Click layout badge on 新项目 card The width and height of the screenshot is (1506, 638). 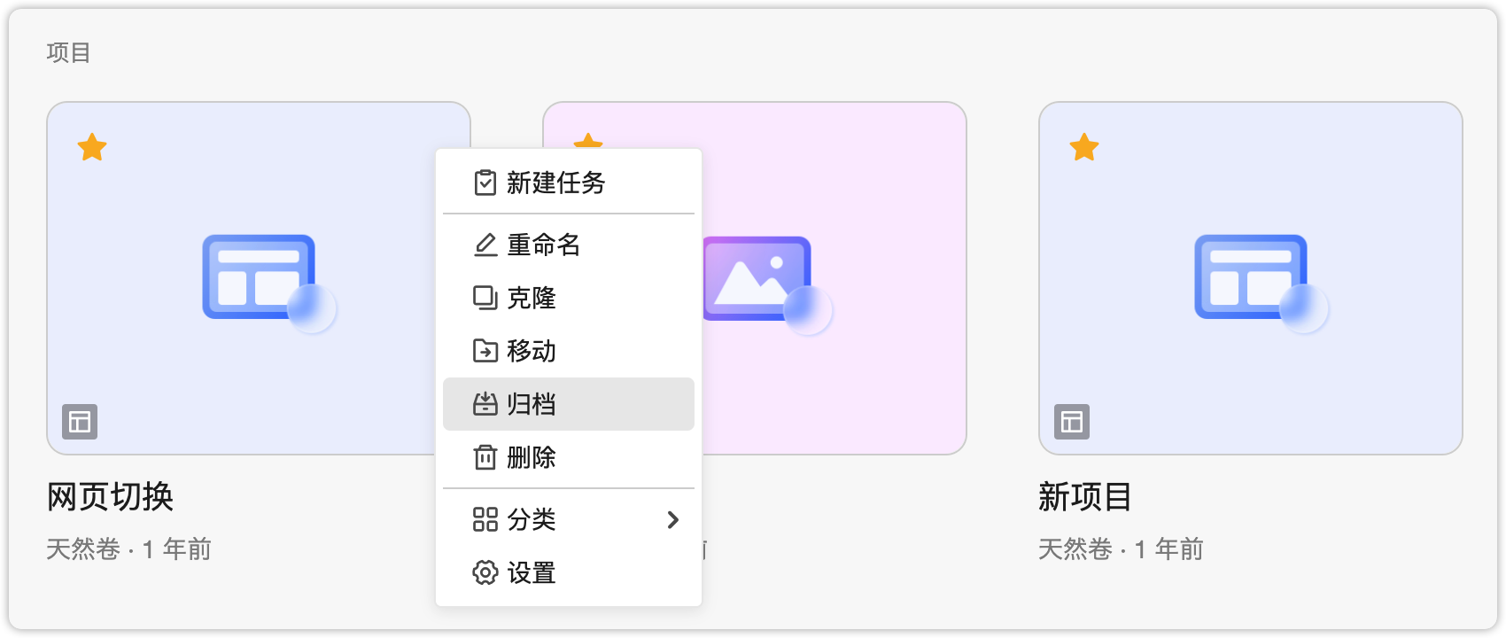coord(1072,422)
